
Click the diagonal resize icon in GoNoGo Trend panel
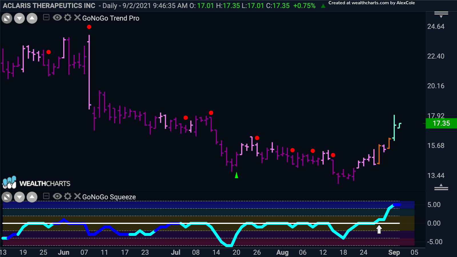[x=7, y=19]
